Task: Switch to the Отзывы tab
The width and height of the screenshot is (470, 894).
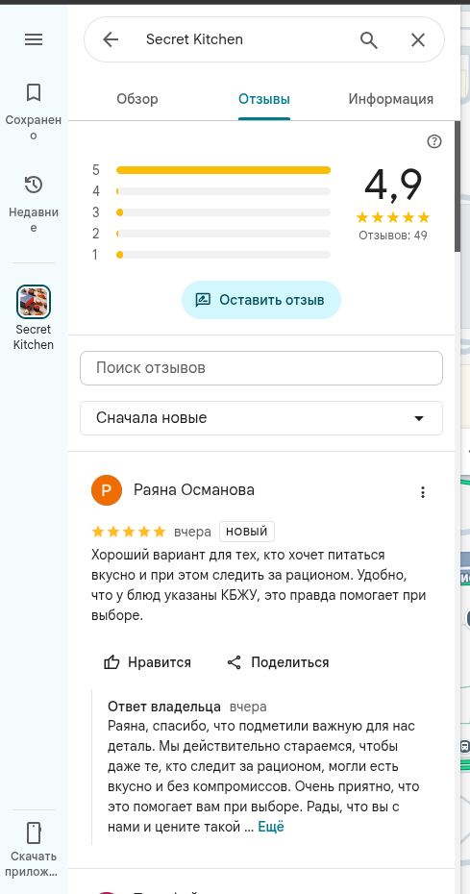Action: pyautogui.click(x=264, y=99)
